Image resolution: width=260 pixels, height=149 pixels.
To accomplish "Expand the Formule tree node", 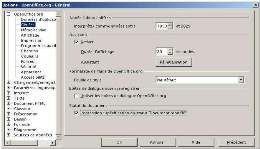I will point(8,125).
